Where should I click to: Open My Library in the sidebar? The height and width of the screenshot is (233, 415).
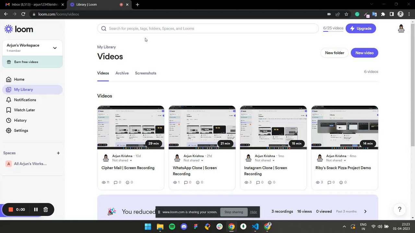(32, 90)
